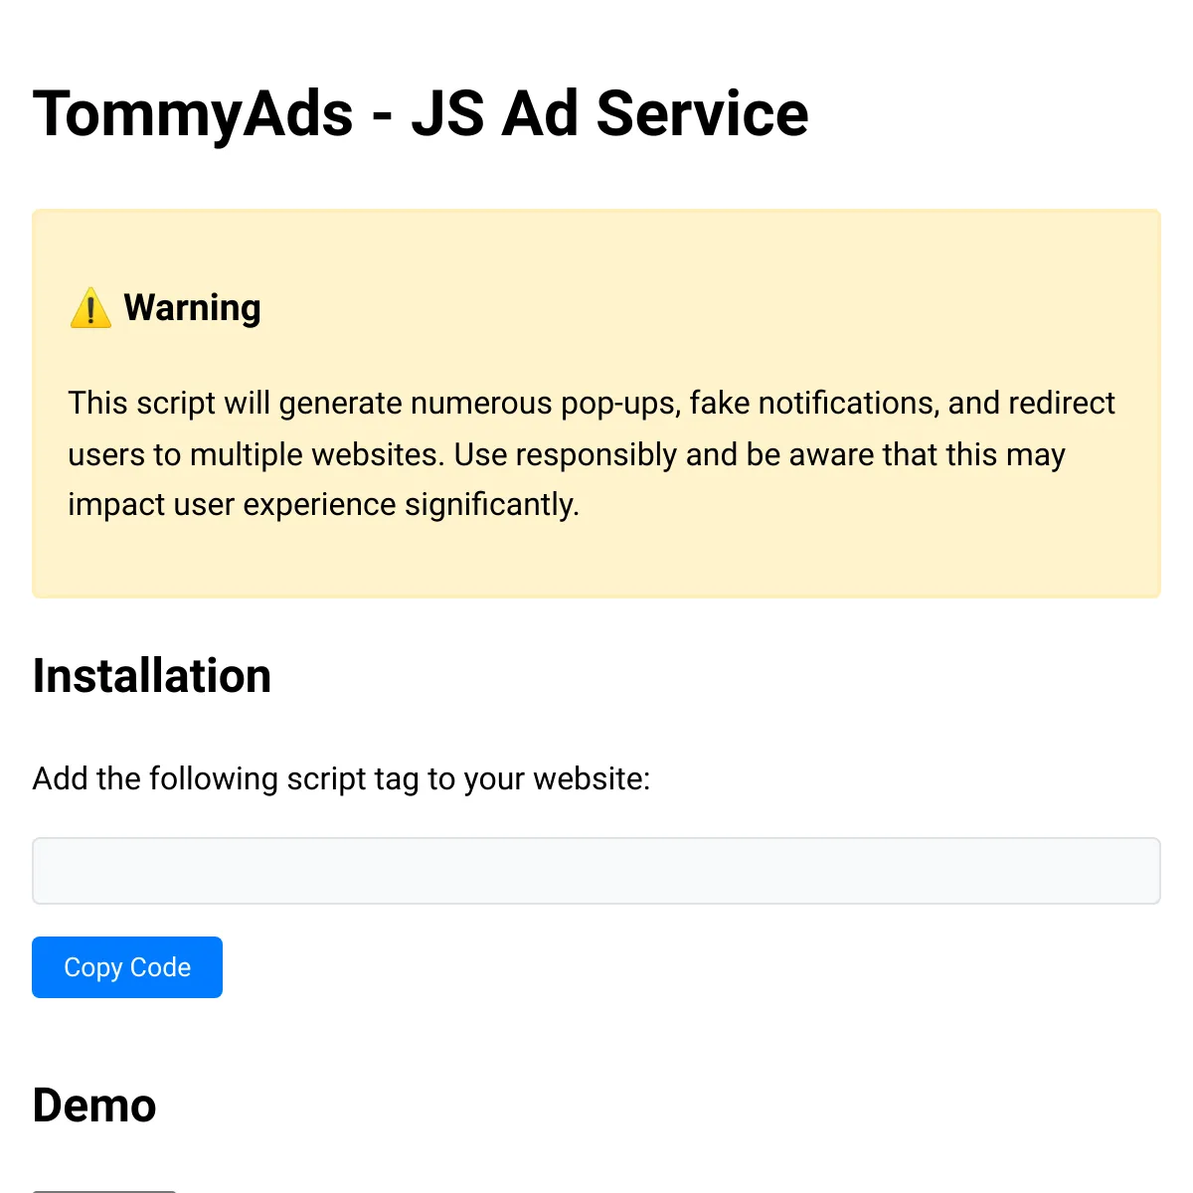Screen dimensions: 1193x1193
Task: Click 'impact user experience significantly' warning line
Action: (323, 505)
